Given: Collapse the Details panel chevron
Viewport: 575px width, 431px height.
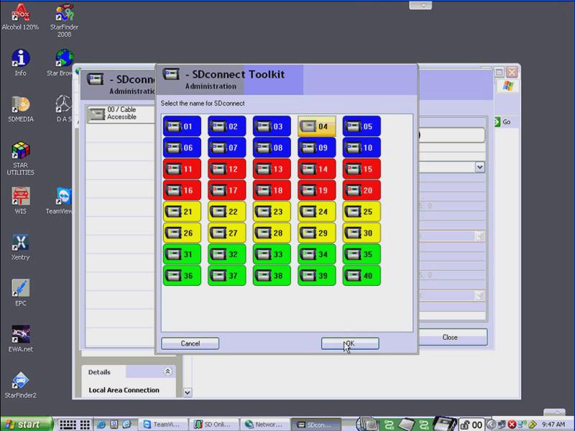Looking at the screenshot, I should point(167,372).
